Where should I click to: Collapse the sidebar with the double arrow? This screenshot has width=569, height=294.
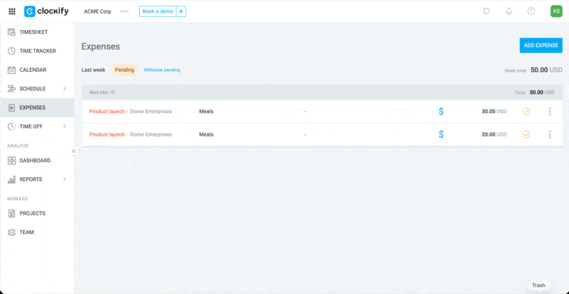[x=74, y=151]
